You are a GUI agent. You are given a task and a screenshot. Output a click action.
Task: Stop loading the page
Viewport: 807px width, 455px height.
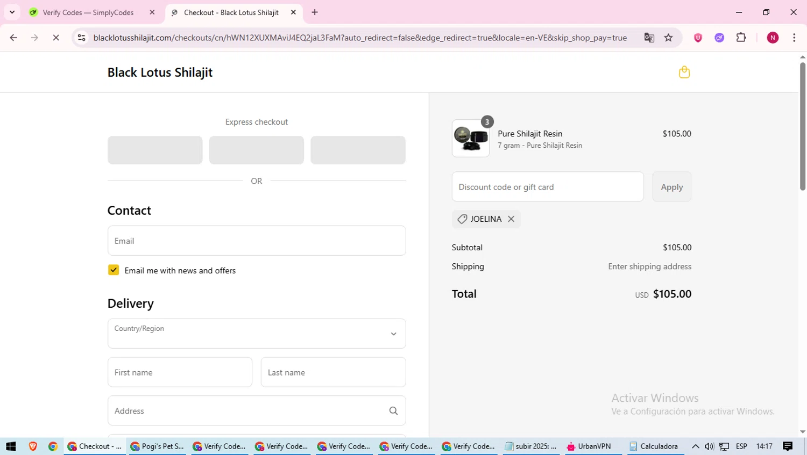56,38
